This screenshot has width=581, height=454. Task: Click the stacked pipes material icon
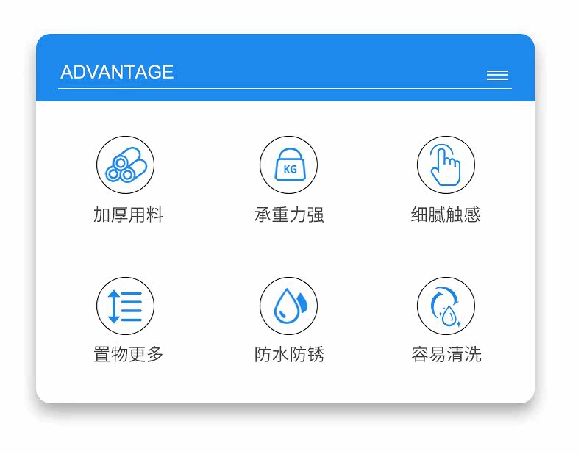tap(126, 165)
